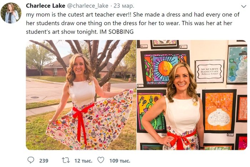Click the red bow on the dress, left photo
Image resolution: width=250 pixels, height=167 pixels.
tap(82, 115)
